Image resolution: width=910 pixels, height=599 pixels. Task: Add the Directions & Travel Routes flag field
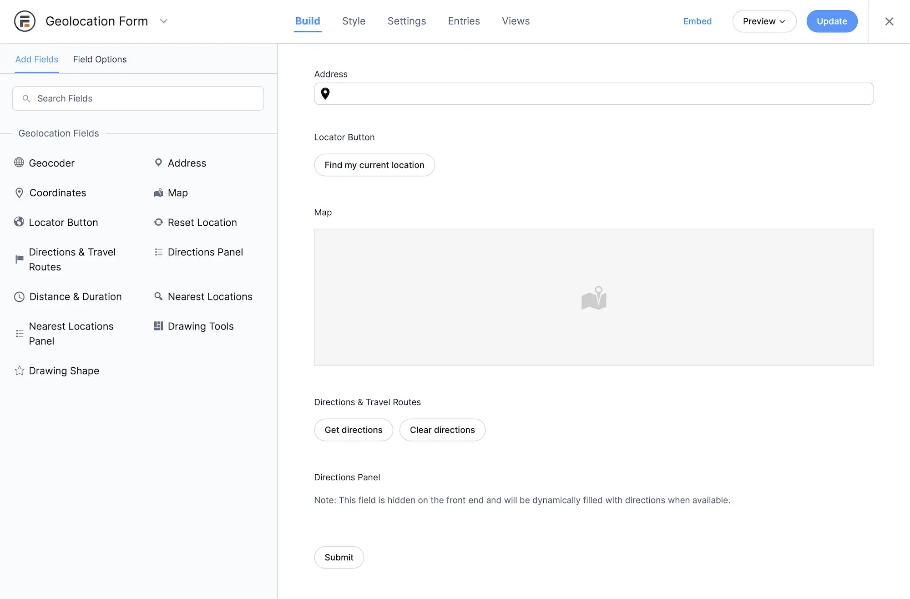pyautogui.click(x=19, y=259)
